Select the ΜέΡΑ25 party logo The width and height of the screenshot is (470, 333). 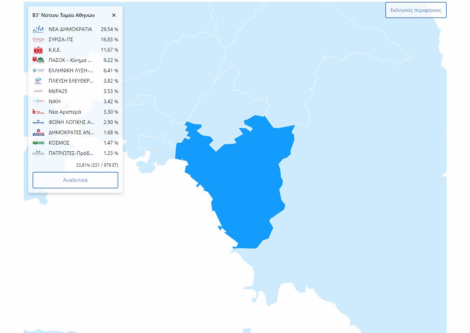38,91
